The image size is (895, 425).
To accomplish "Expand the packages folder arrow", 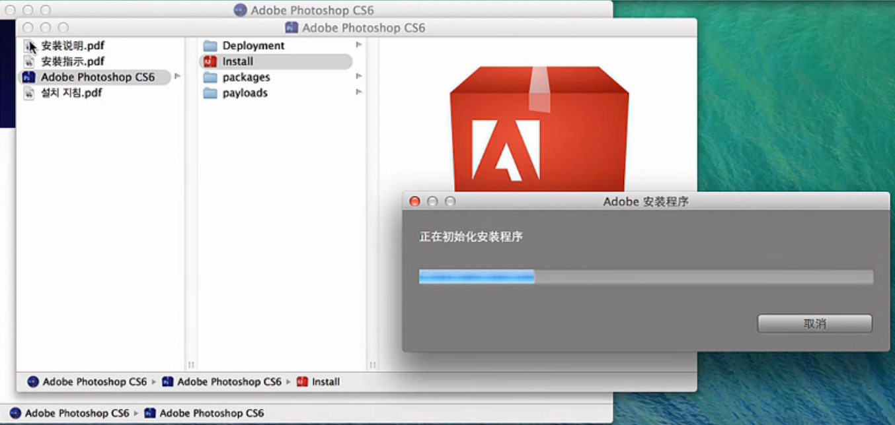I will pyautogui.click(x=359, y=77).
